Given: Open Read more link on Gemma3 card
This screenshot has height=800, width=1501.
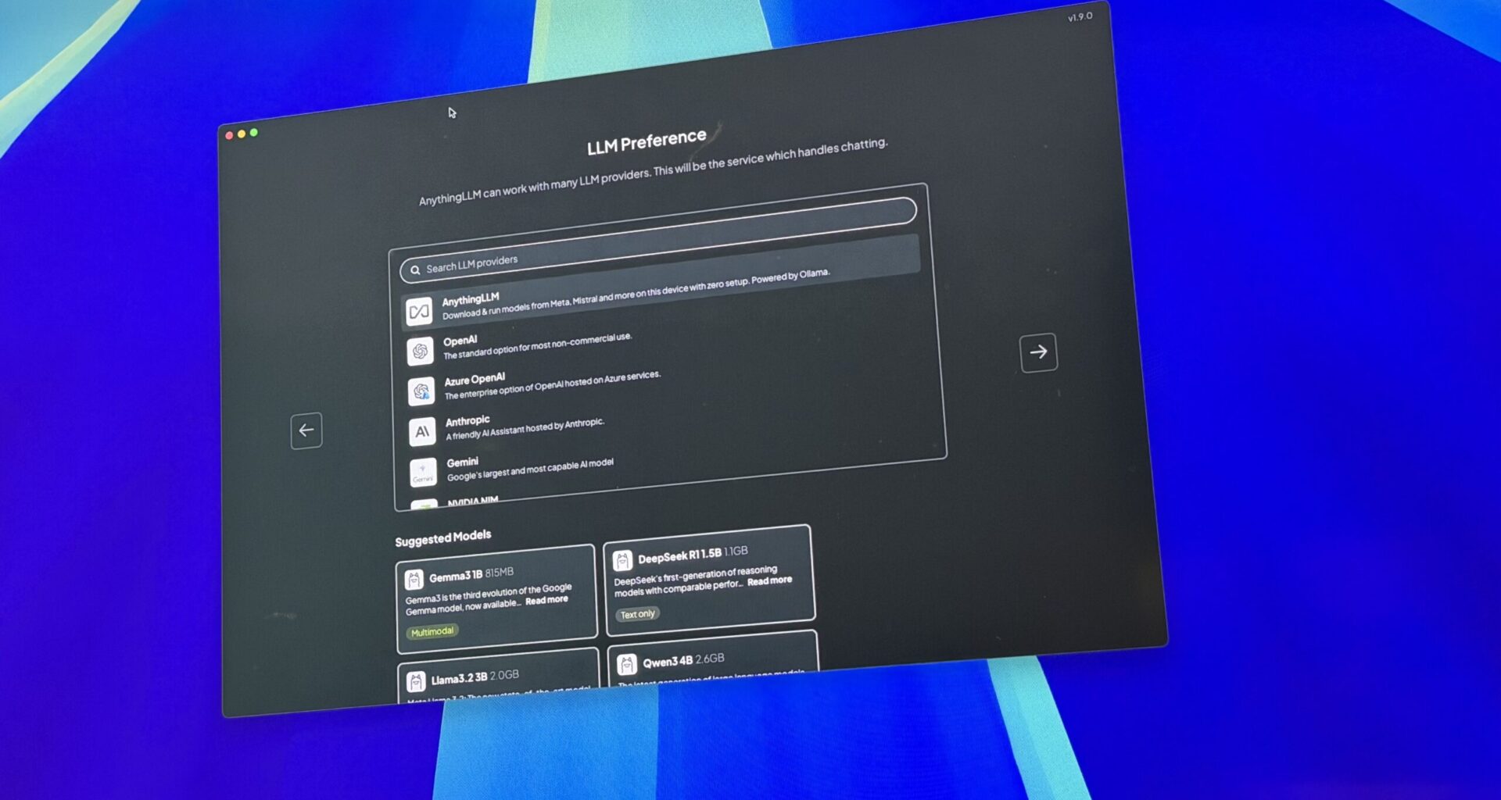Looking at the screenshot, I should (546, 600).
